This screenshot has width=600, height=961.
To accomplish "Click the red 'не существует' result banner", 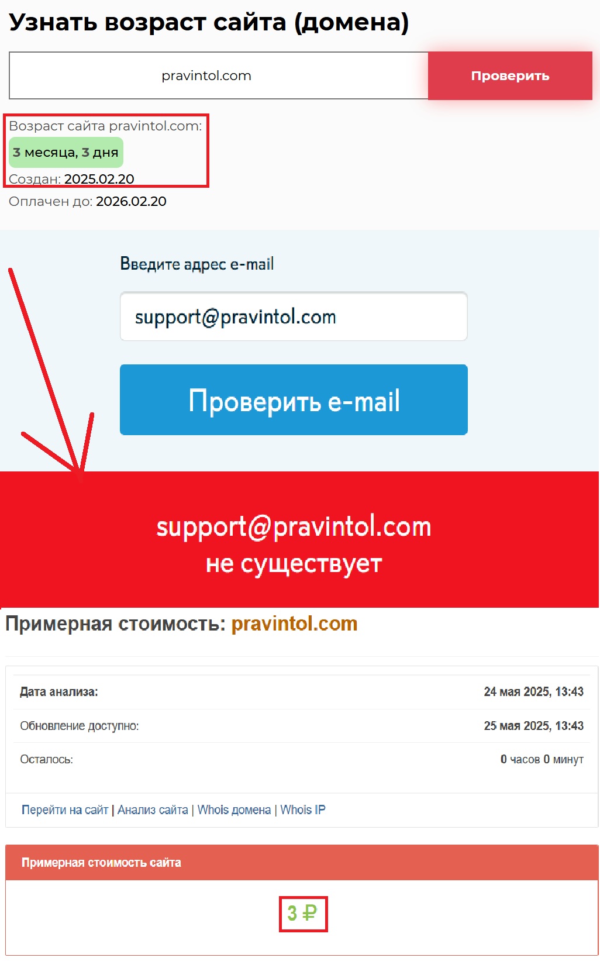I will 299,539.
